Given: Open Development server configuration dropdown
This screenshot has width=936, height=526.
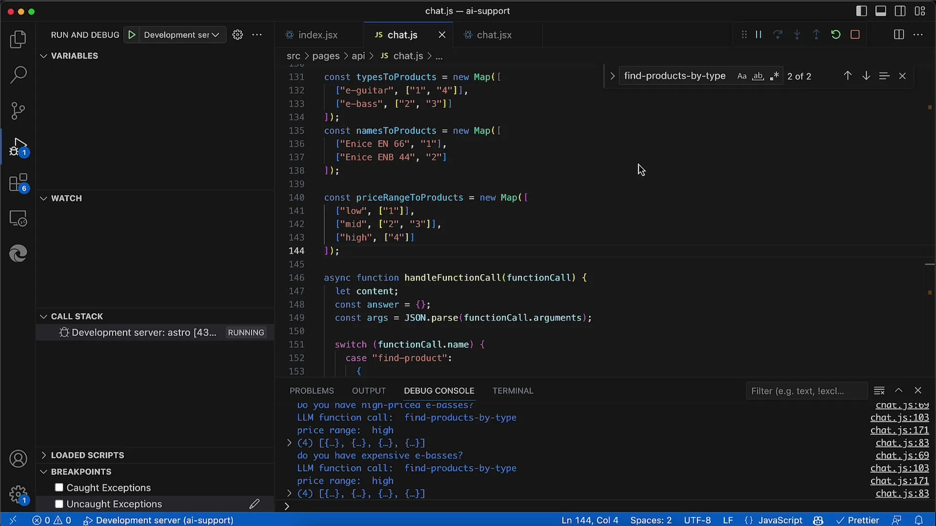Looking at the screenshot, I should click(182, 35).
